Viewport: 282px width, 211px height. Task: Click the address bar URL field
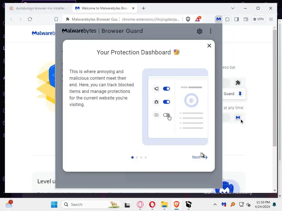pos(151,19)
